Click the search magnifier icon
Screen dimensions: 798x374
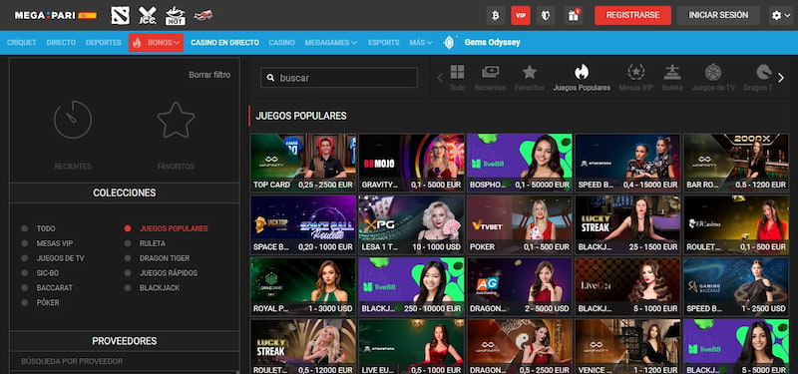270,78
